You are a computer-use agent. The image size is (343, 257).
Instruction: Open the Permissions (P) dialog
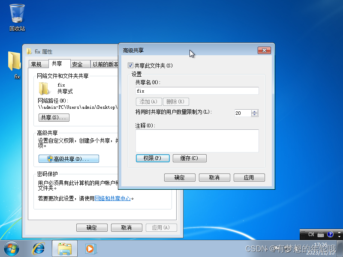[153, 158]
